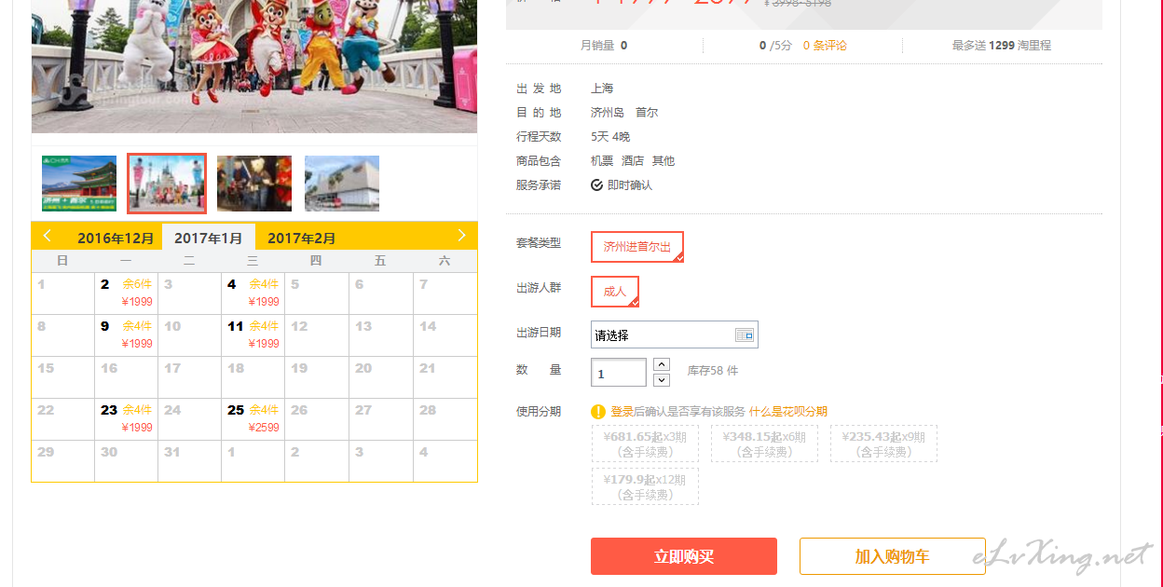Go to previous month in calendar
The height and width of the screenshot is (587, 1163).
click(x=48, y=236)
